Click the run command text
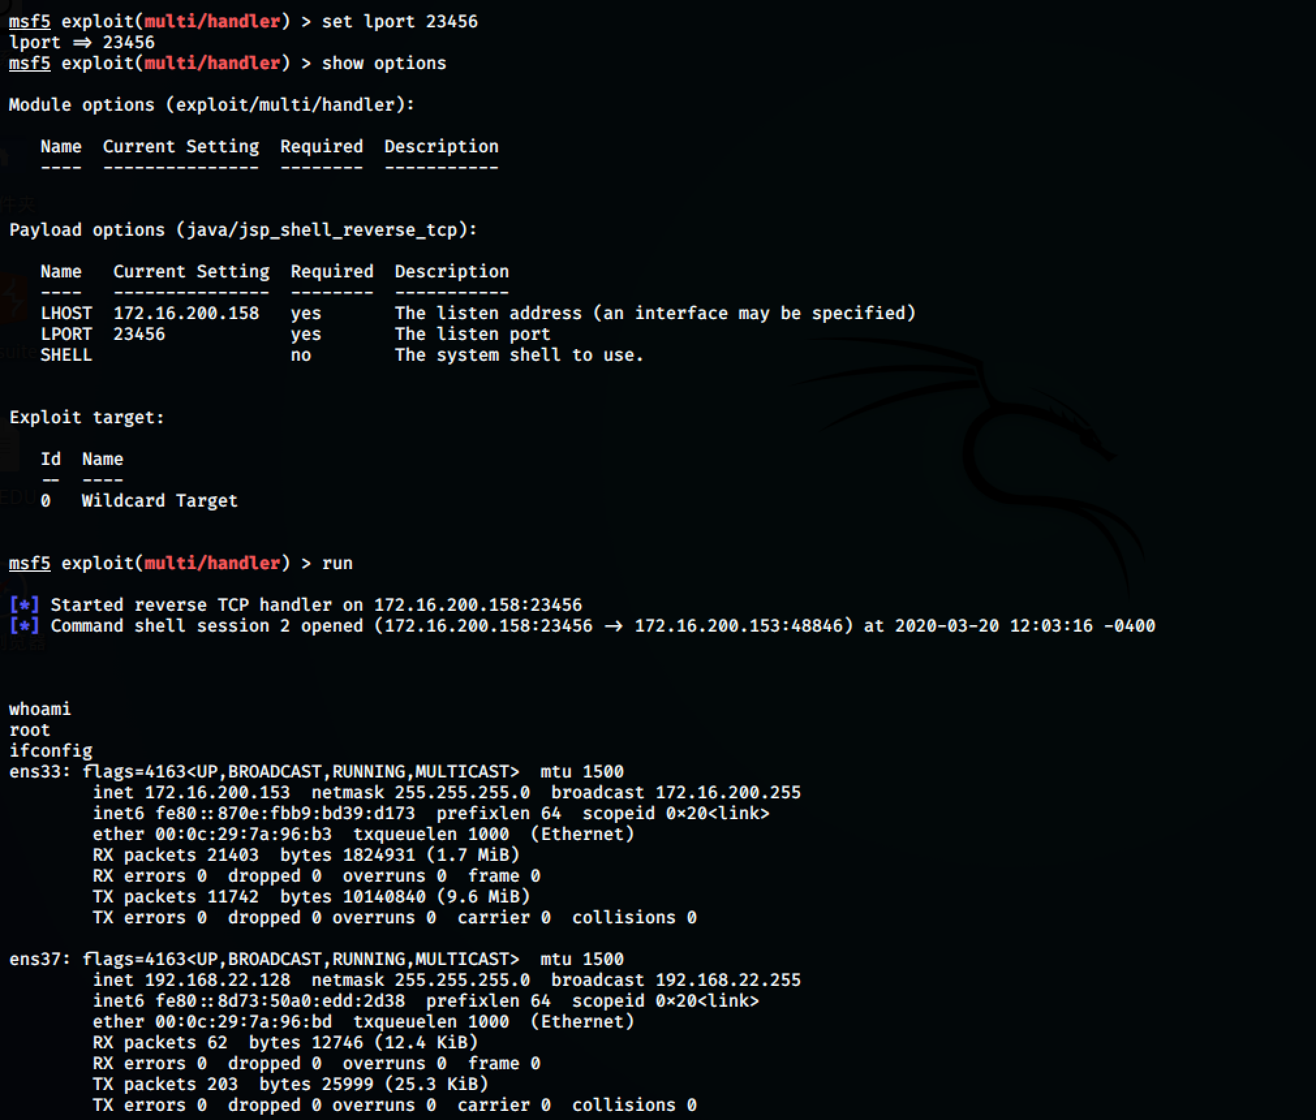This screenshot has width=1316, height=1120. [338, 563]
